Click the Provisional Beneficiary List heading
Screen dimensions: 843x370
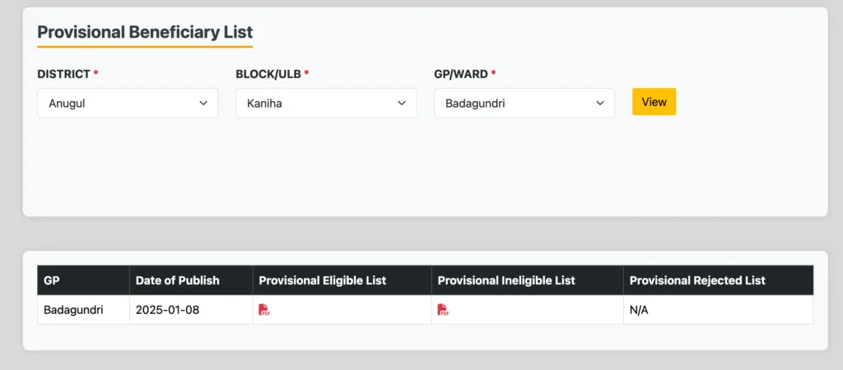(x=145, y=33)
